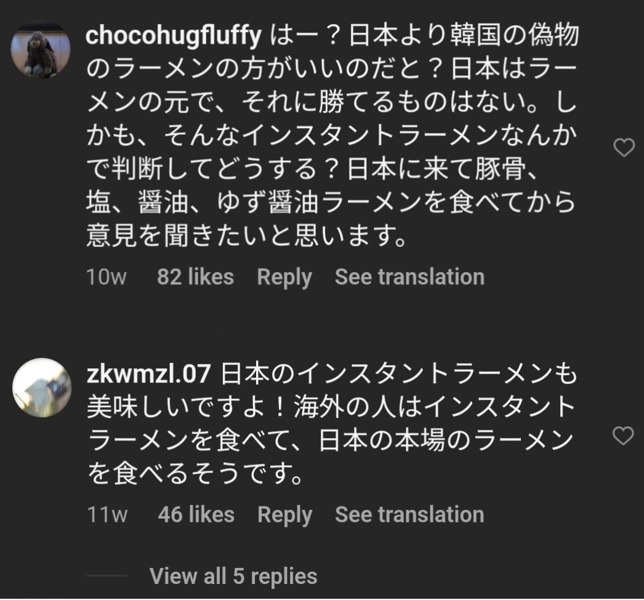Viewport: 644px width, 600px height.
Task: Tap the heart on zkwmzl.07's comment
Action: pos(624,436)
